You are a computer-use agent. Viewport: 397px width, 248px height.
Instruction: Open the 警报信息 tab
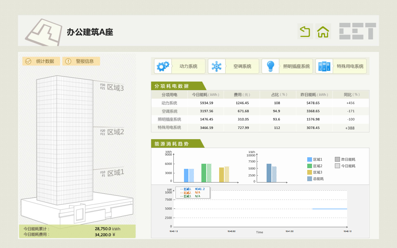point(81,61)
